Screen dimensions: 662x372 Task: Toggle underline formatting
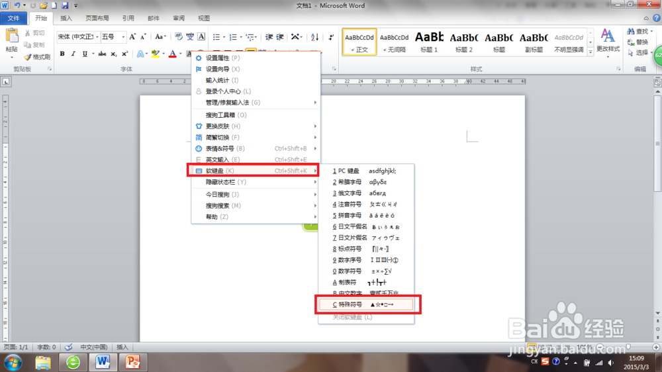click(x=85, y=54)
